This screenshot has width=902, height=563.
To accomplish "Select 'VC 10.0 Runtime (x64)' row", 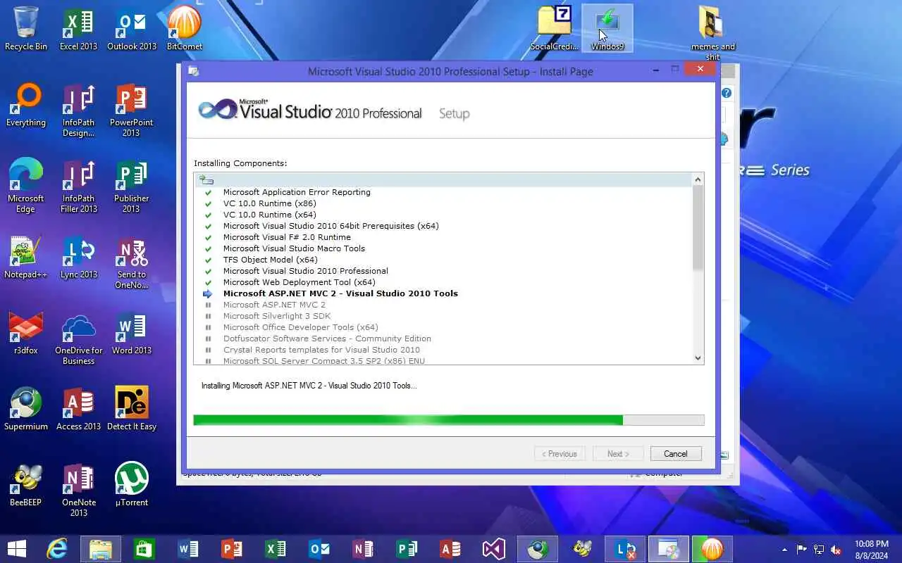I will click(270, 215).
